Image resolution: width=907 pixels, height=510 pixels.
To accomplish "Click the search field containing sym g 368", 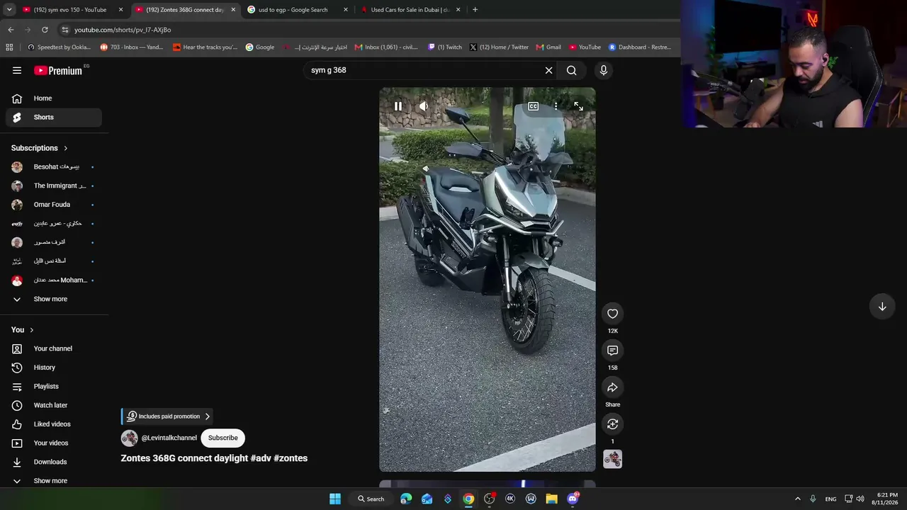I will (424, 70).
